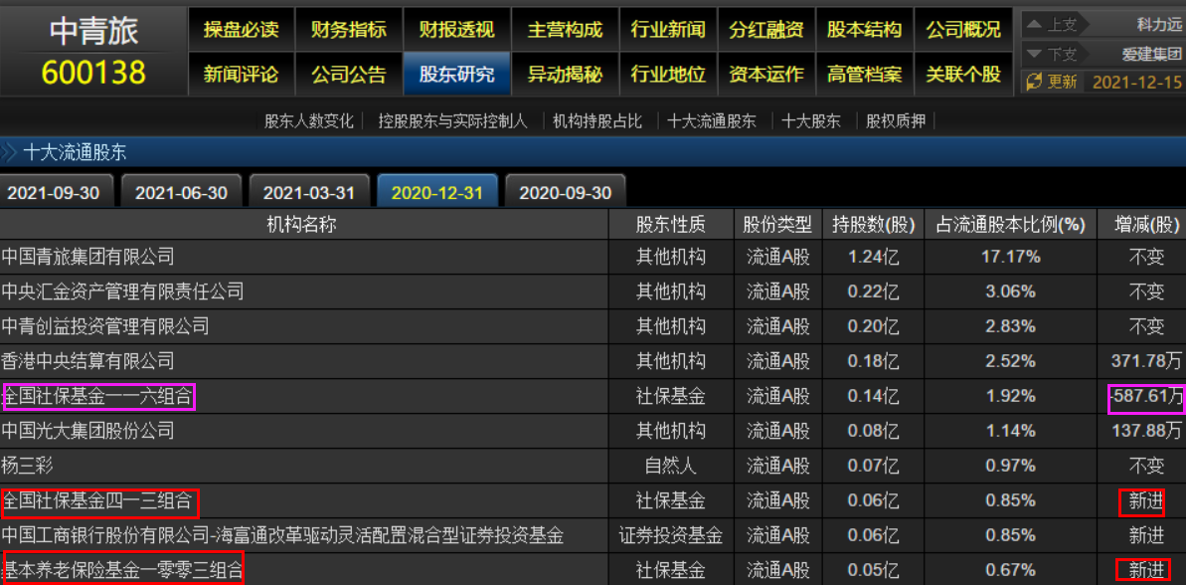Select the 2020-09-30 report date tab

pos(565,192)
